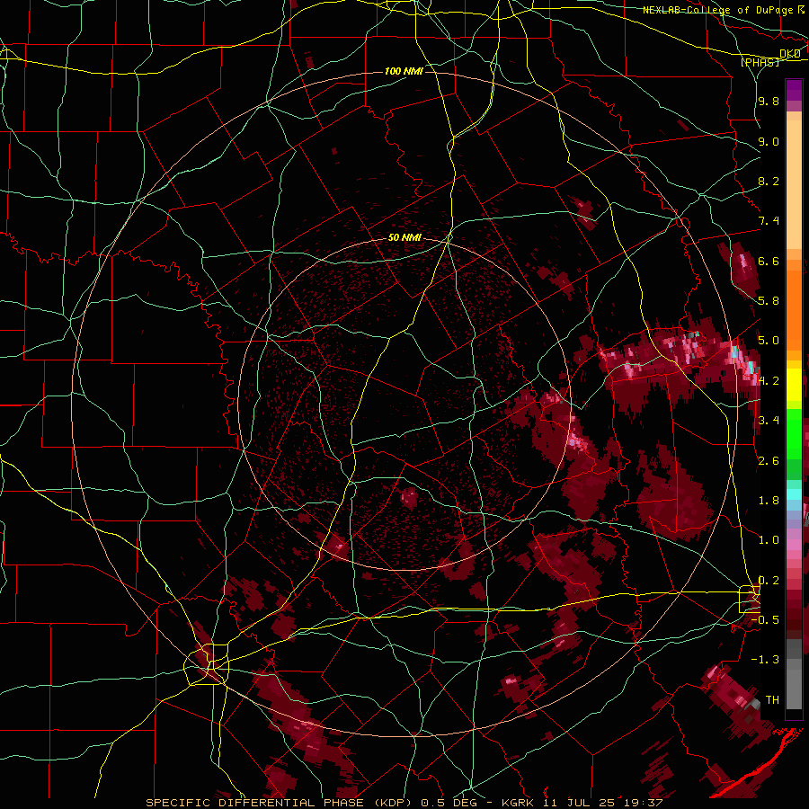Click the NEXLAB logo glyph after DuPage
The width and height of the screenshot is (809, 809).
tap(801, 9)
